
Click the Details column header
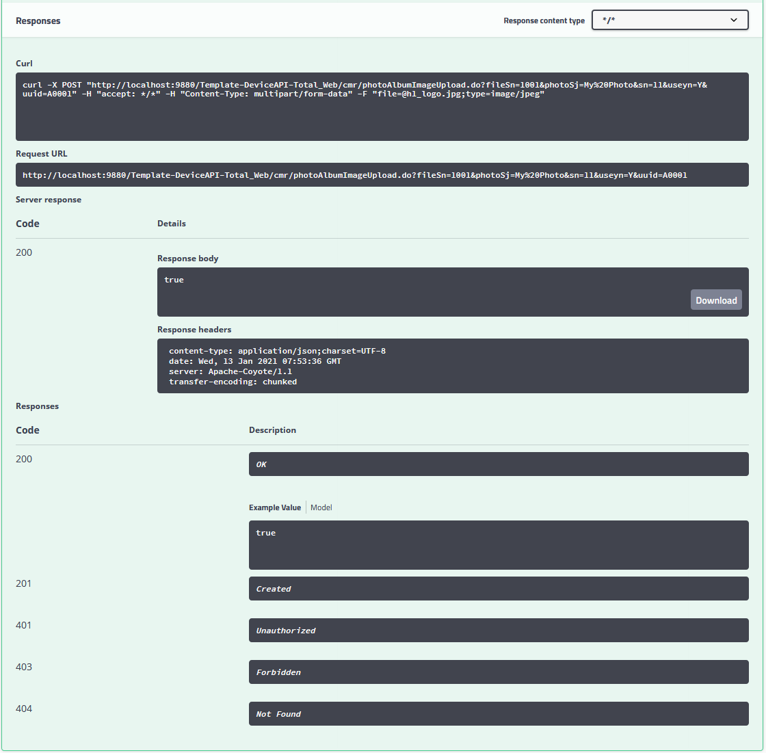[x=172, y=224]
